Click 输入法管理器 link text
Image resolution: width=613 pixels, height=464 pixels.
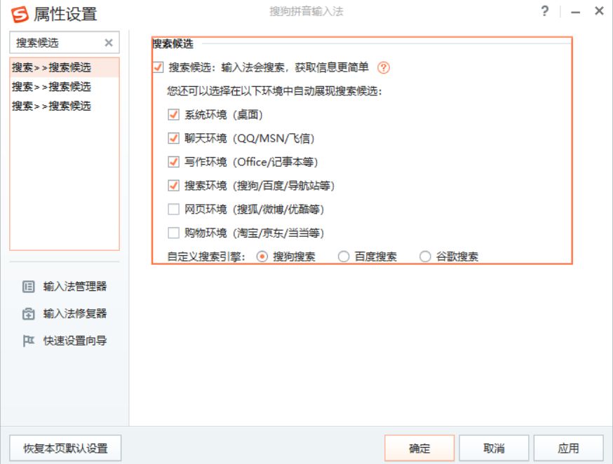75,287
